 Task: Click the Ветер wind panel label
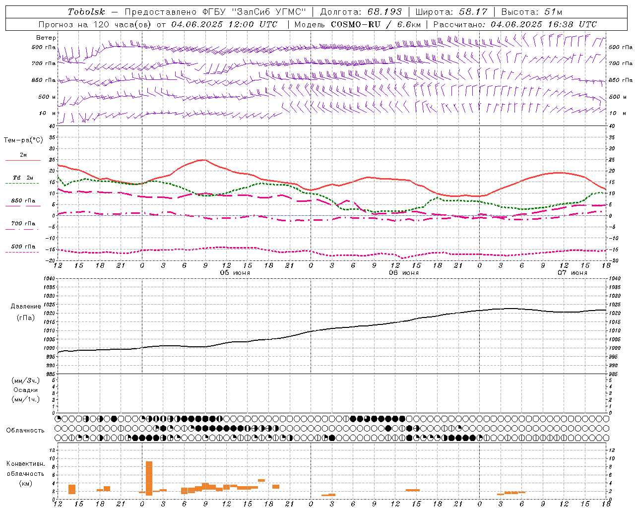coord(46,38)
